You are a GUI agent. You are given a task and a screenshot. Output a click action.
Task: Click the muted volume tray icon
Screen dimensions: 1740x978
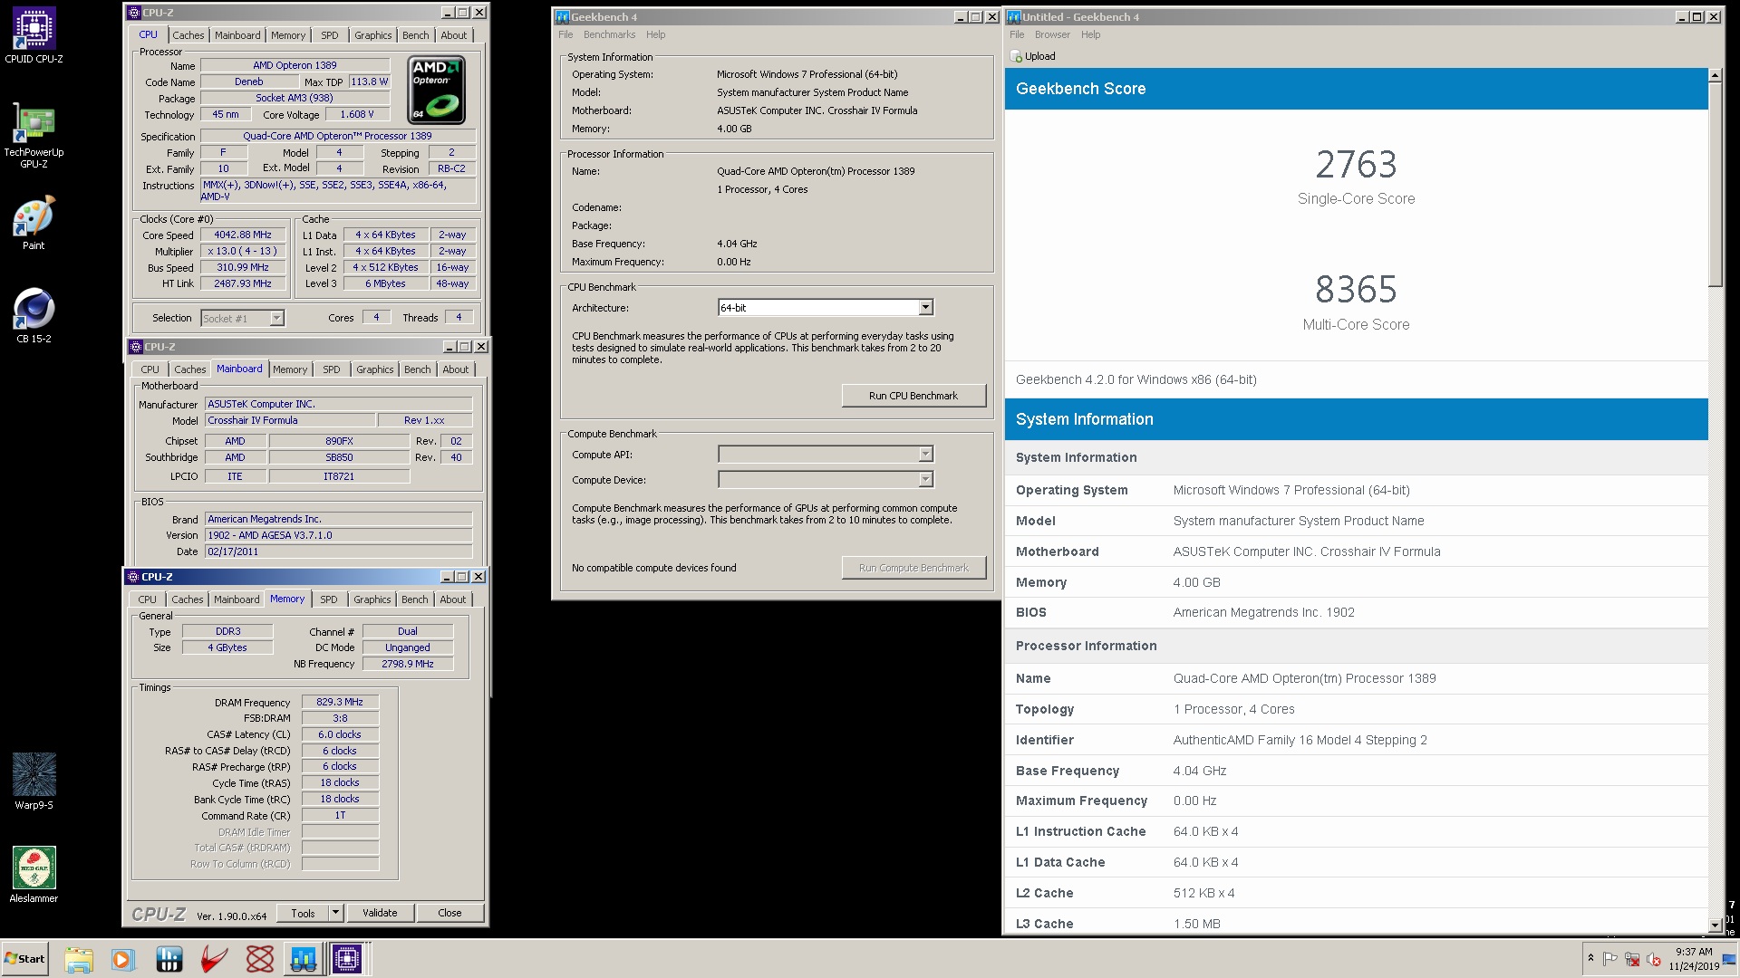1654,959
